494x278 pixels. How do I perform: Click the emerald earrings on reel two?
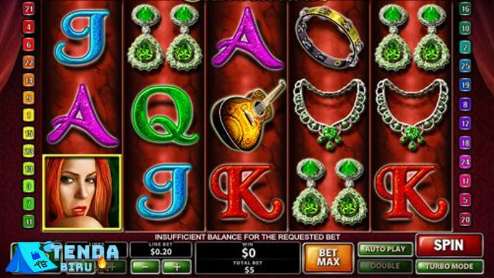coord(165,37)
